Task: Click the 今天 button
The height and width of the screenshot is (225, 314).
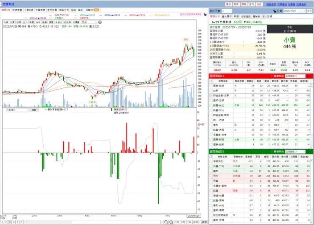Action: pos(309,11)
